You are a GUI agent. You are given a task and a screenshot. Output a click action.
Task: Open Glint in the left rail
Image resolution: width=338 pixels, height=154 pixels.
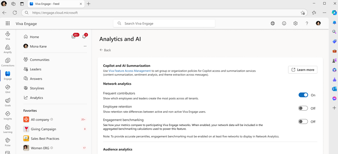[x=8, y=89]
